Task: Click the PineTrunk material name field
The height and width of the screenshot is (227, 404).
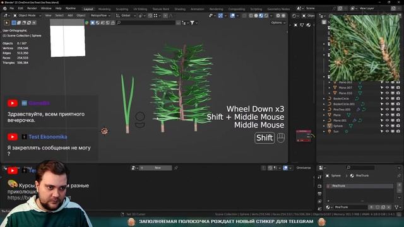Action: coord(350,207)
